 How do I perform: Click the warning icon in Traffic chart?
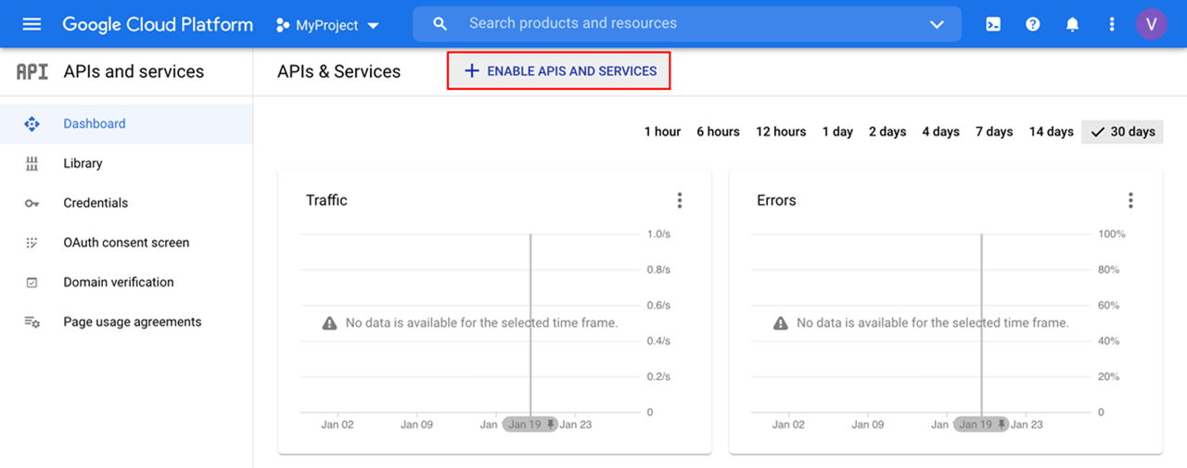point(329,323)
